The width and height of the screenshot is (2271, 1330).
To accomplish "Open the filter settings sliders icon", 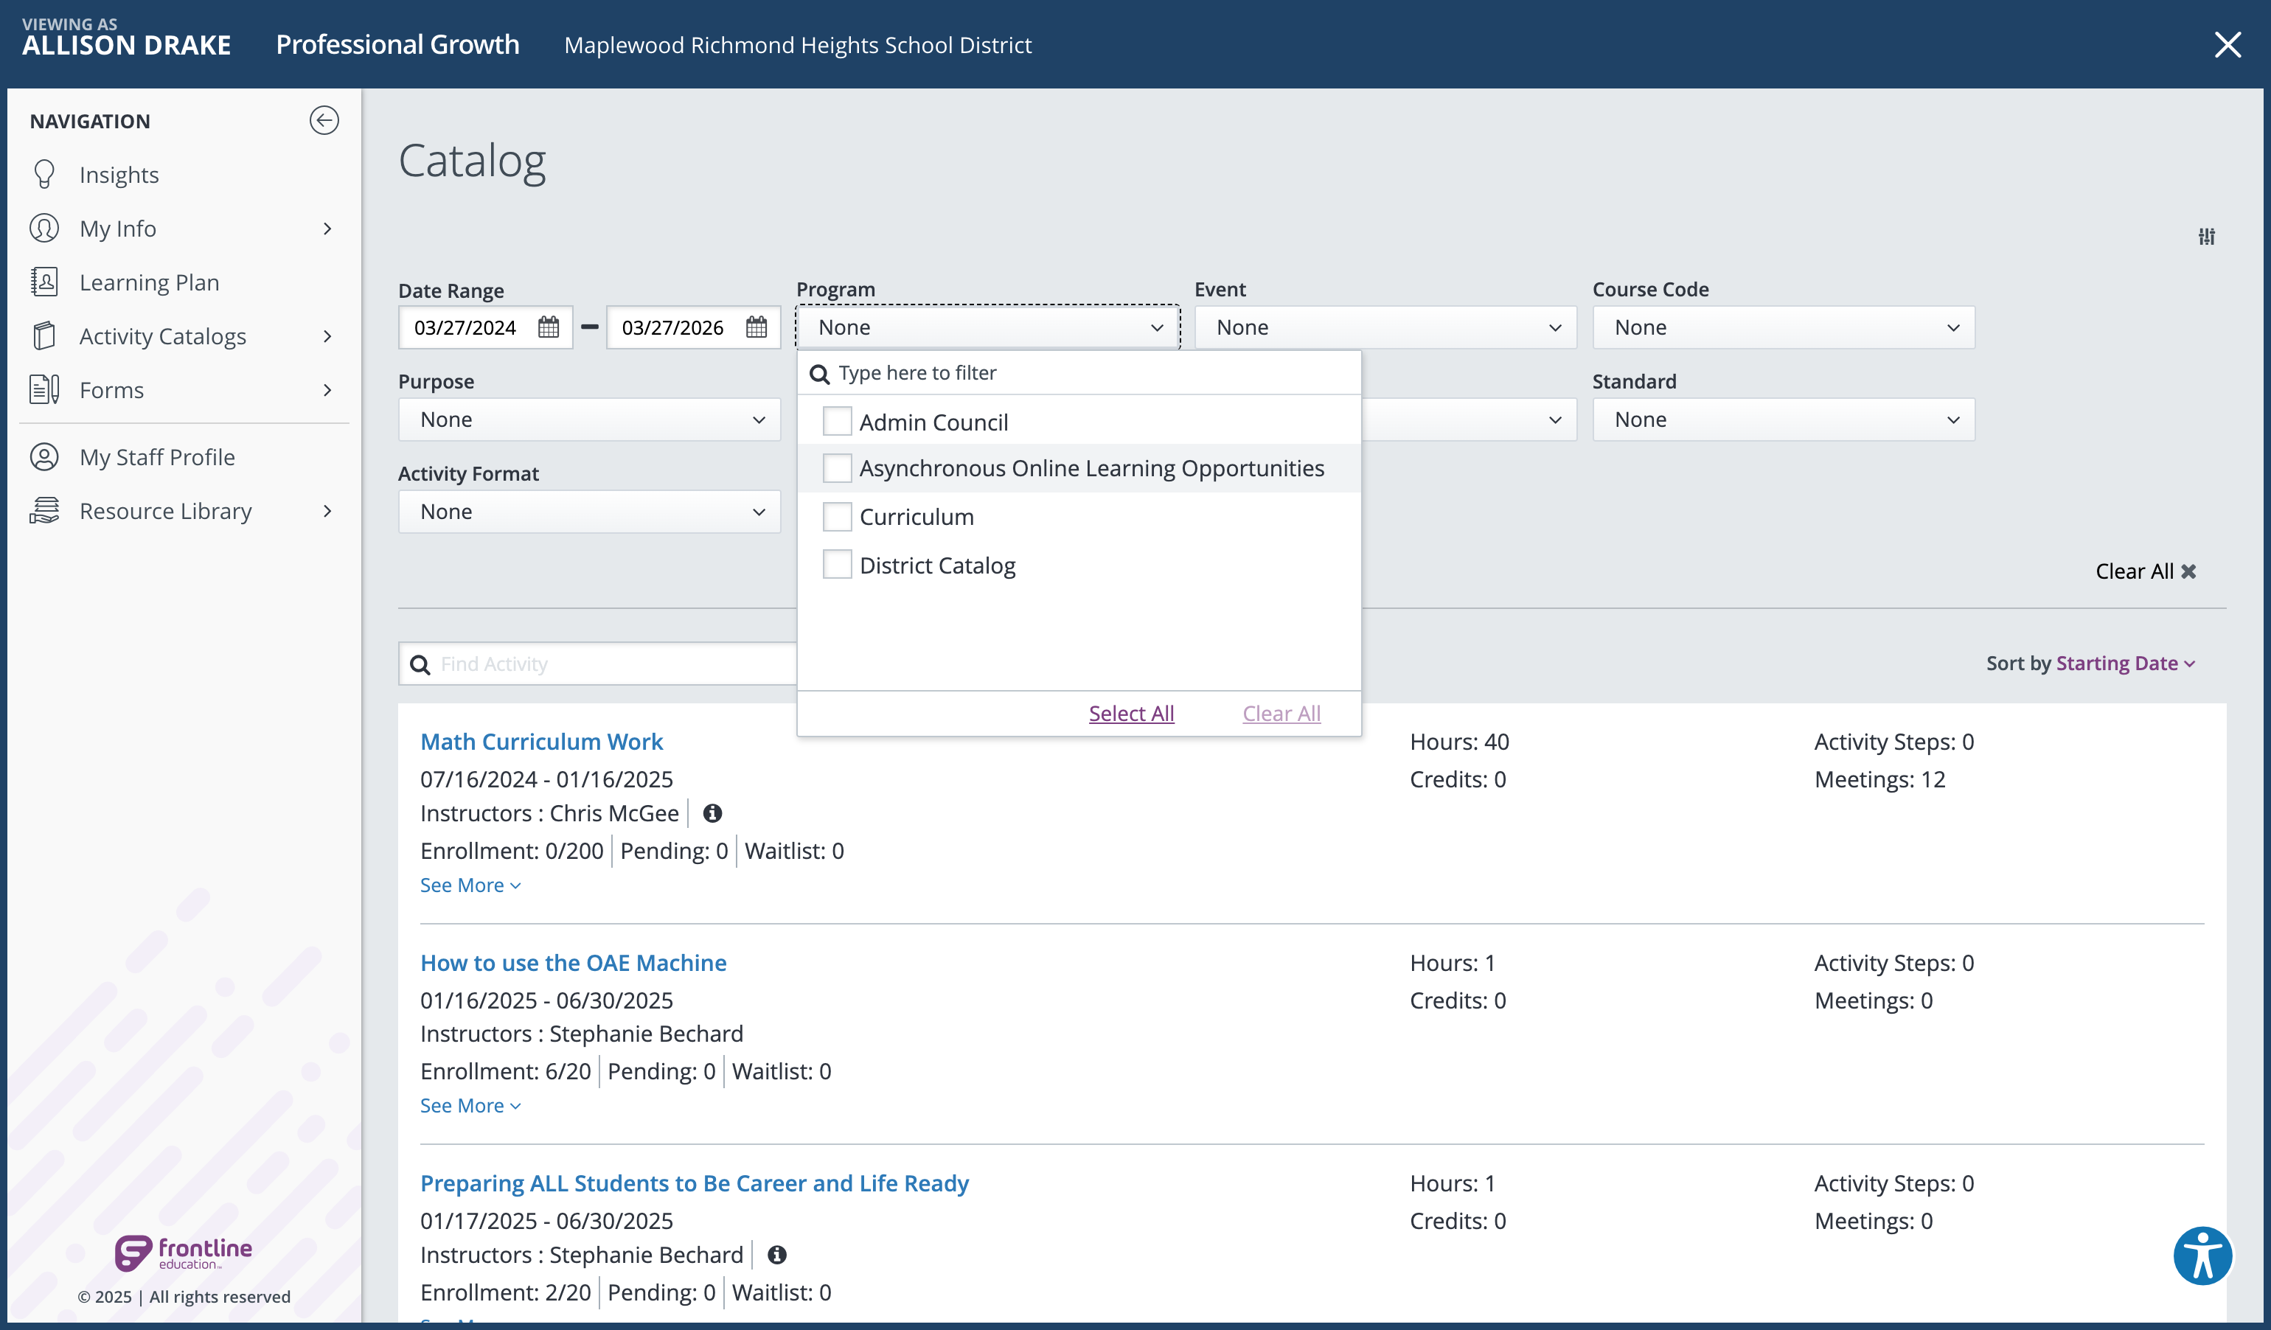I will (2206, 237).
